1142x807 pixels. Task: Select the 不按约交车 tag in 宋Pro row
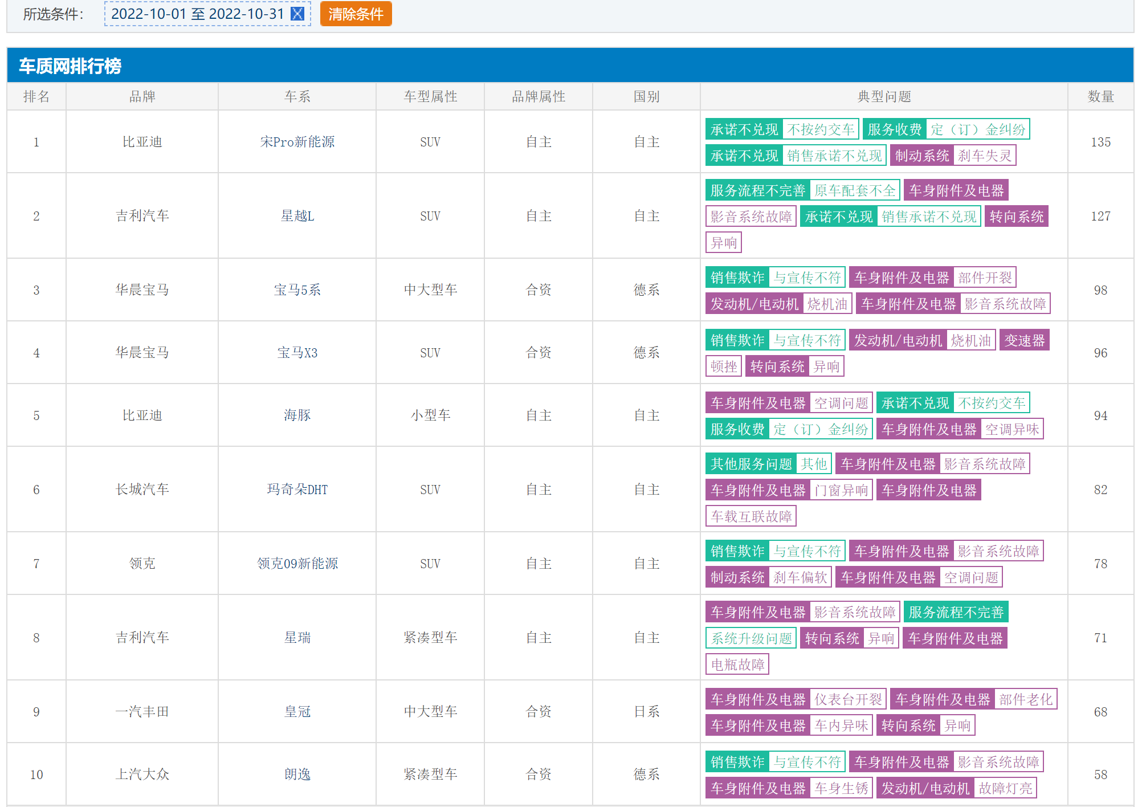[821, 129]
